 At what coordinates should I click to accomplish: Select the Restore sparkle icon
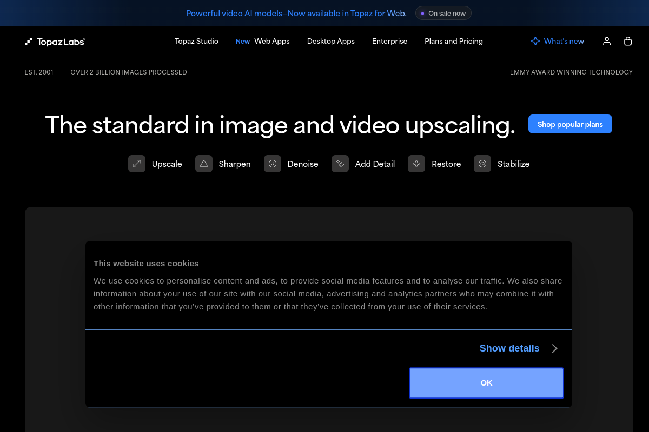pos(416,164)
